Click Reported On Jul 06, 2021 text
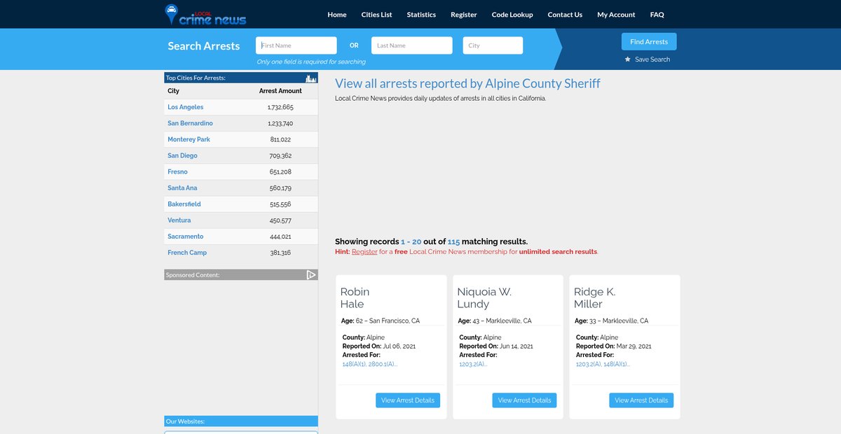This screenshot has height=434, width=841. coord(379,346)
